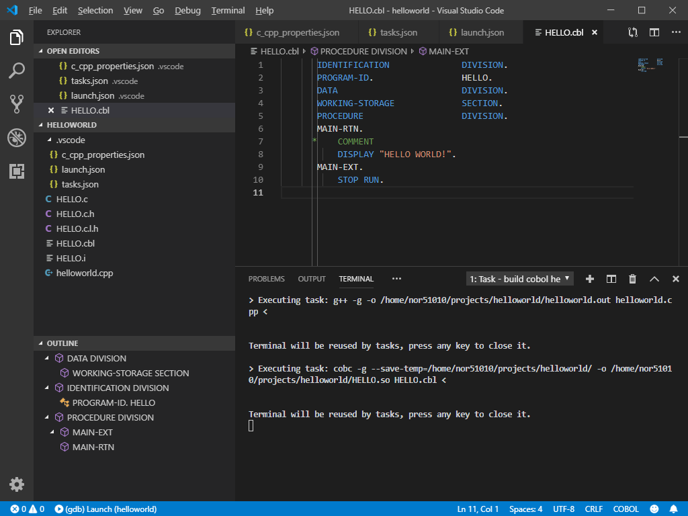The height and width of the screenshot is (516, 688).
Task: Open the terminal instance dropdown
Action: (519, 278)
